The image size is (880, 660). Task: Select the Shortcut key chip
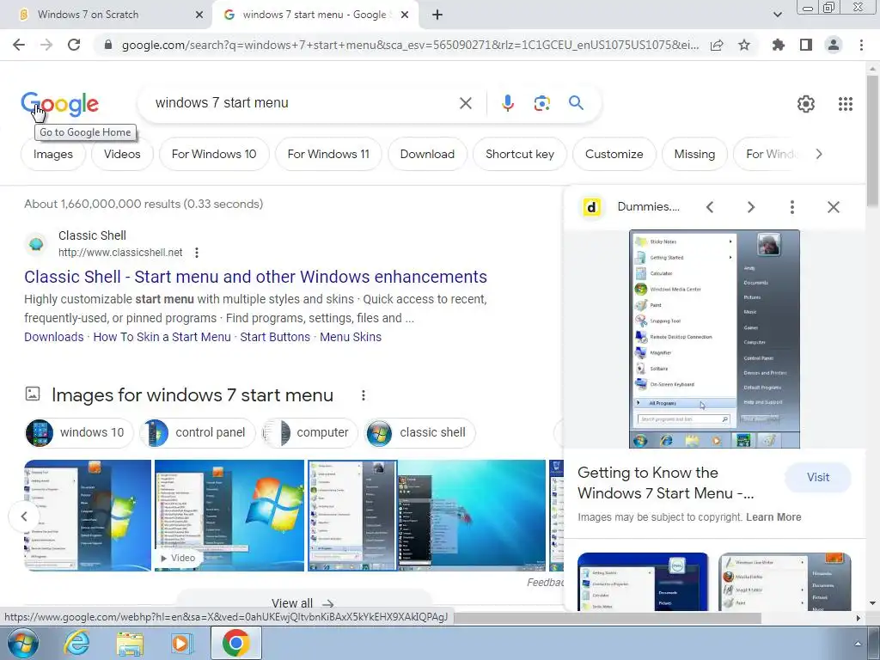(x=520, y=155)
